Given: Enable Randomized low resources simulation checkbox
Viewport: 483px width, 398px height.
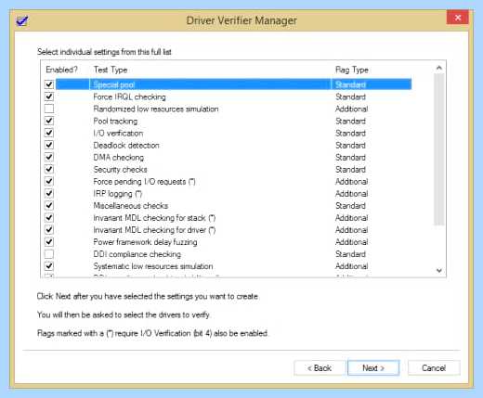Looking at the screenshot, I should tap(49, 109).
